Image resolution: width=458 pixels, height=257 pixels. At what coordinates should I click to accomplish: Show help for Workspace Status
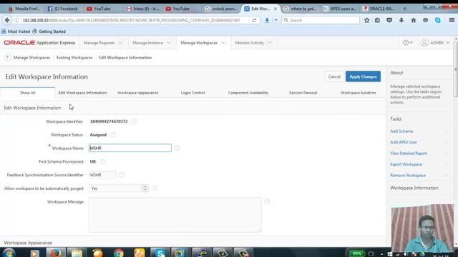point(113,135)
